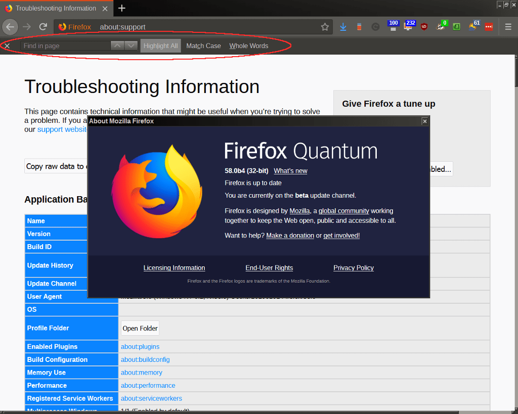Click the Profile Folder row header
The width and height of the screenshot is (518, 414).
[71, 328]
